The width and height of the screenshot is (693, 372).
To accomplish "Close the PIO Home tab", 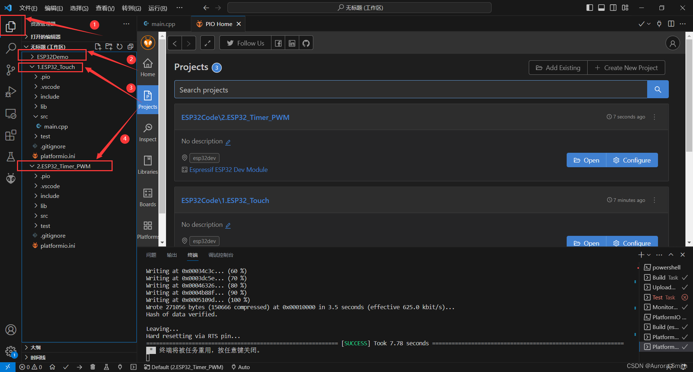I will (x=239, y=24).
